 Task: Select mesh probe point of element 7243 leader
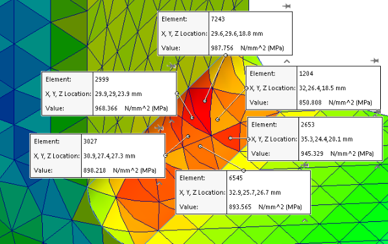(205, 101)
